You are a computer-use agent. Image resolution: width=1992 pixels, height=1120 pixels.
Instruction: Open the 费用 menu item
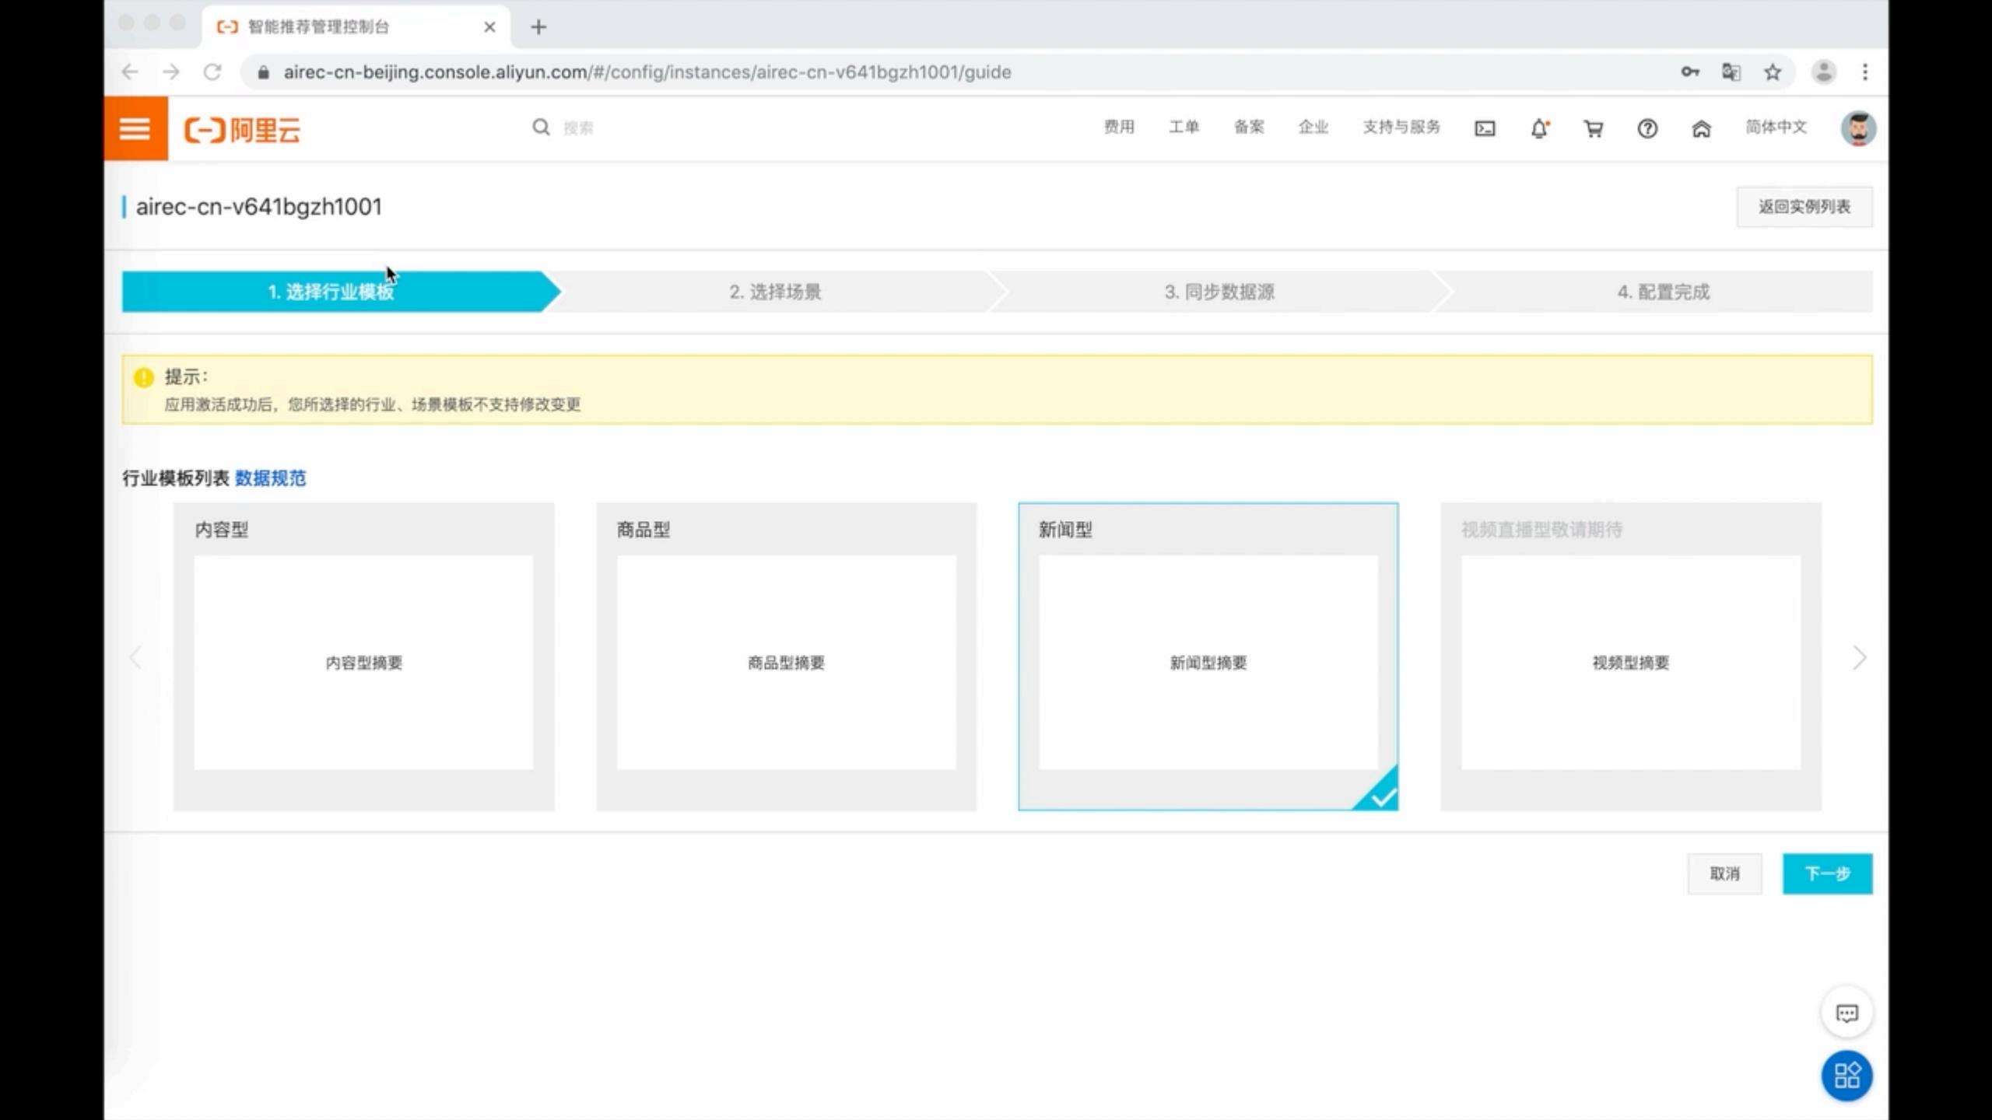1118,127
